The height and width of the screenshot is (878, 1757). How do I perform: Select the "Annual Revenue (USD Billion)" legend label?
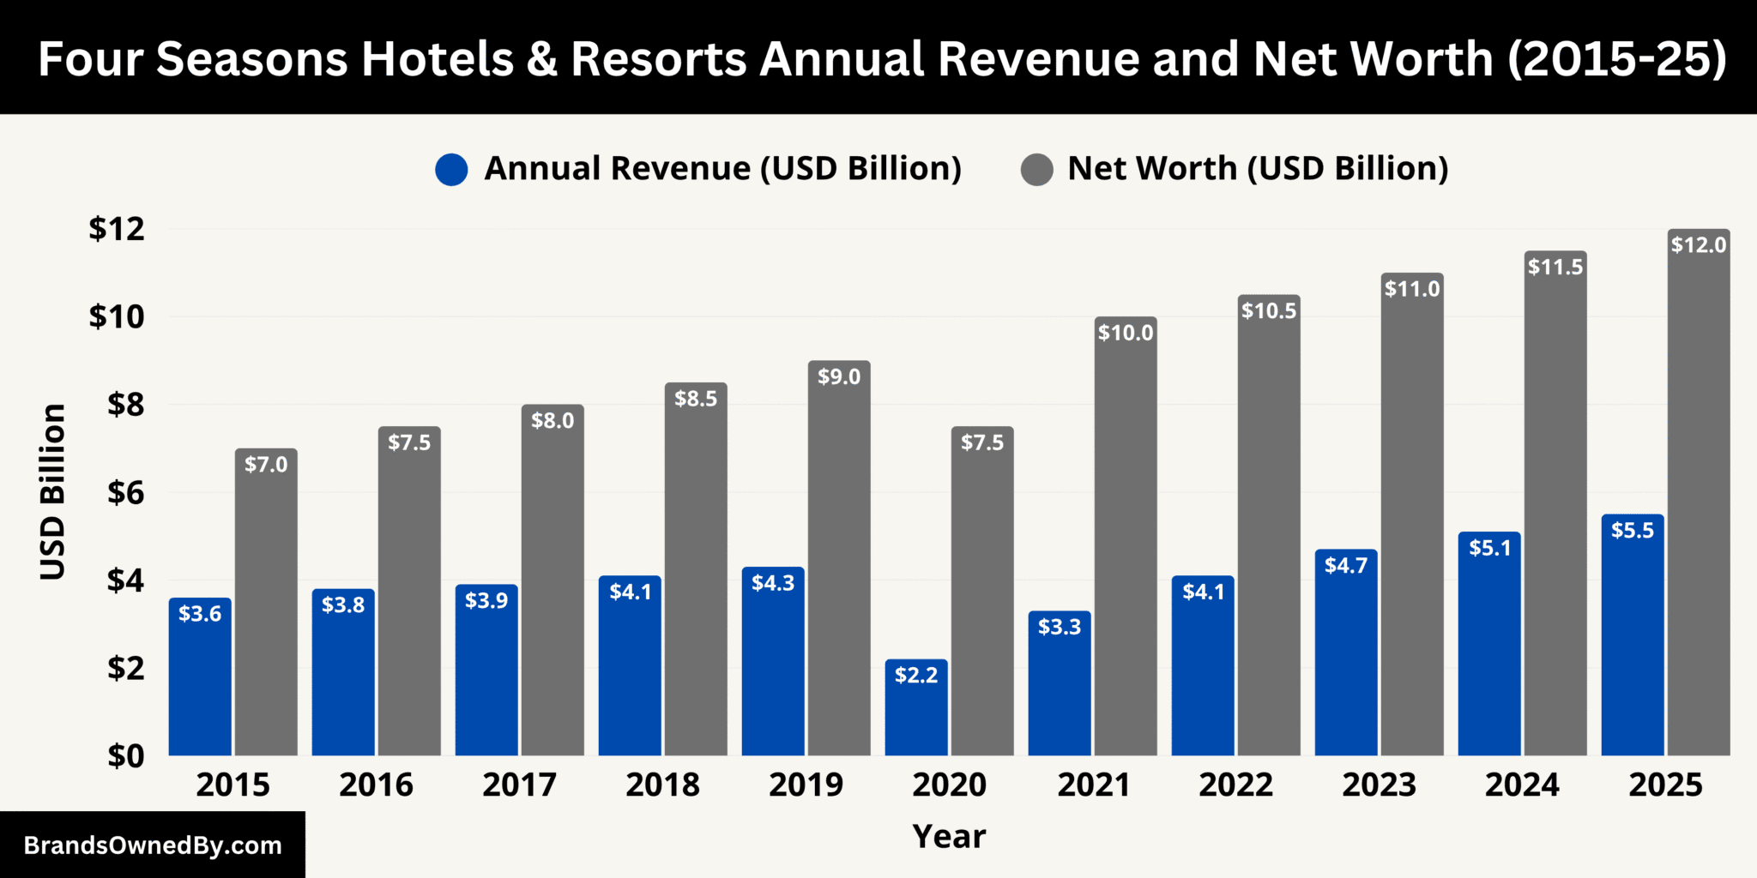point(722,169)
